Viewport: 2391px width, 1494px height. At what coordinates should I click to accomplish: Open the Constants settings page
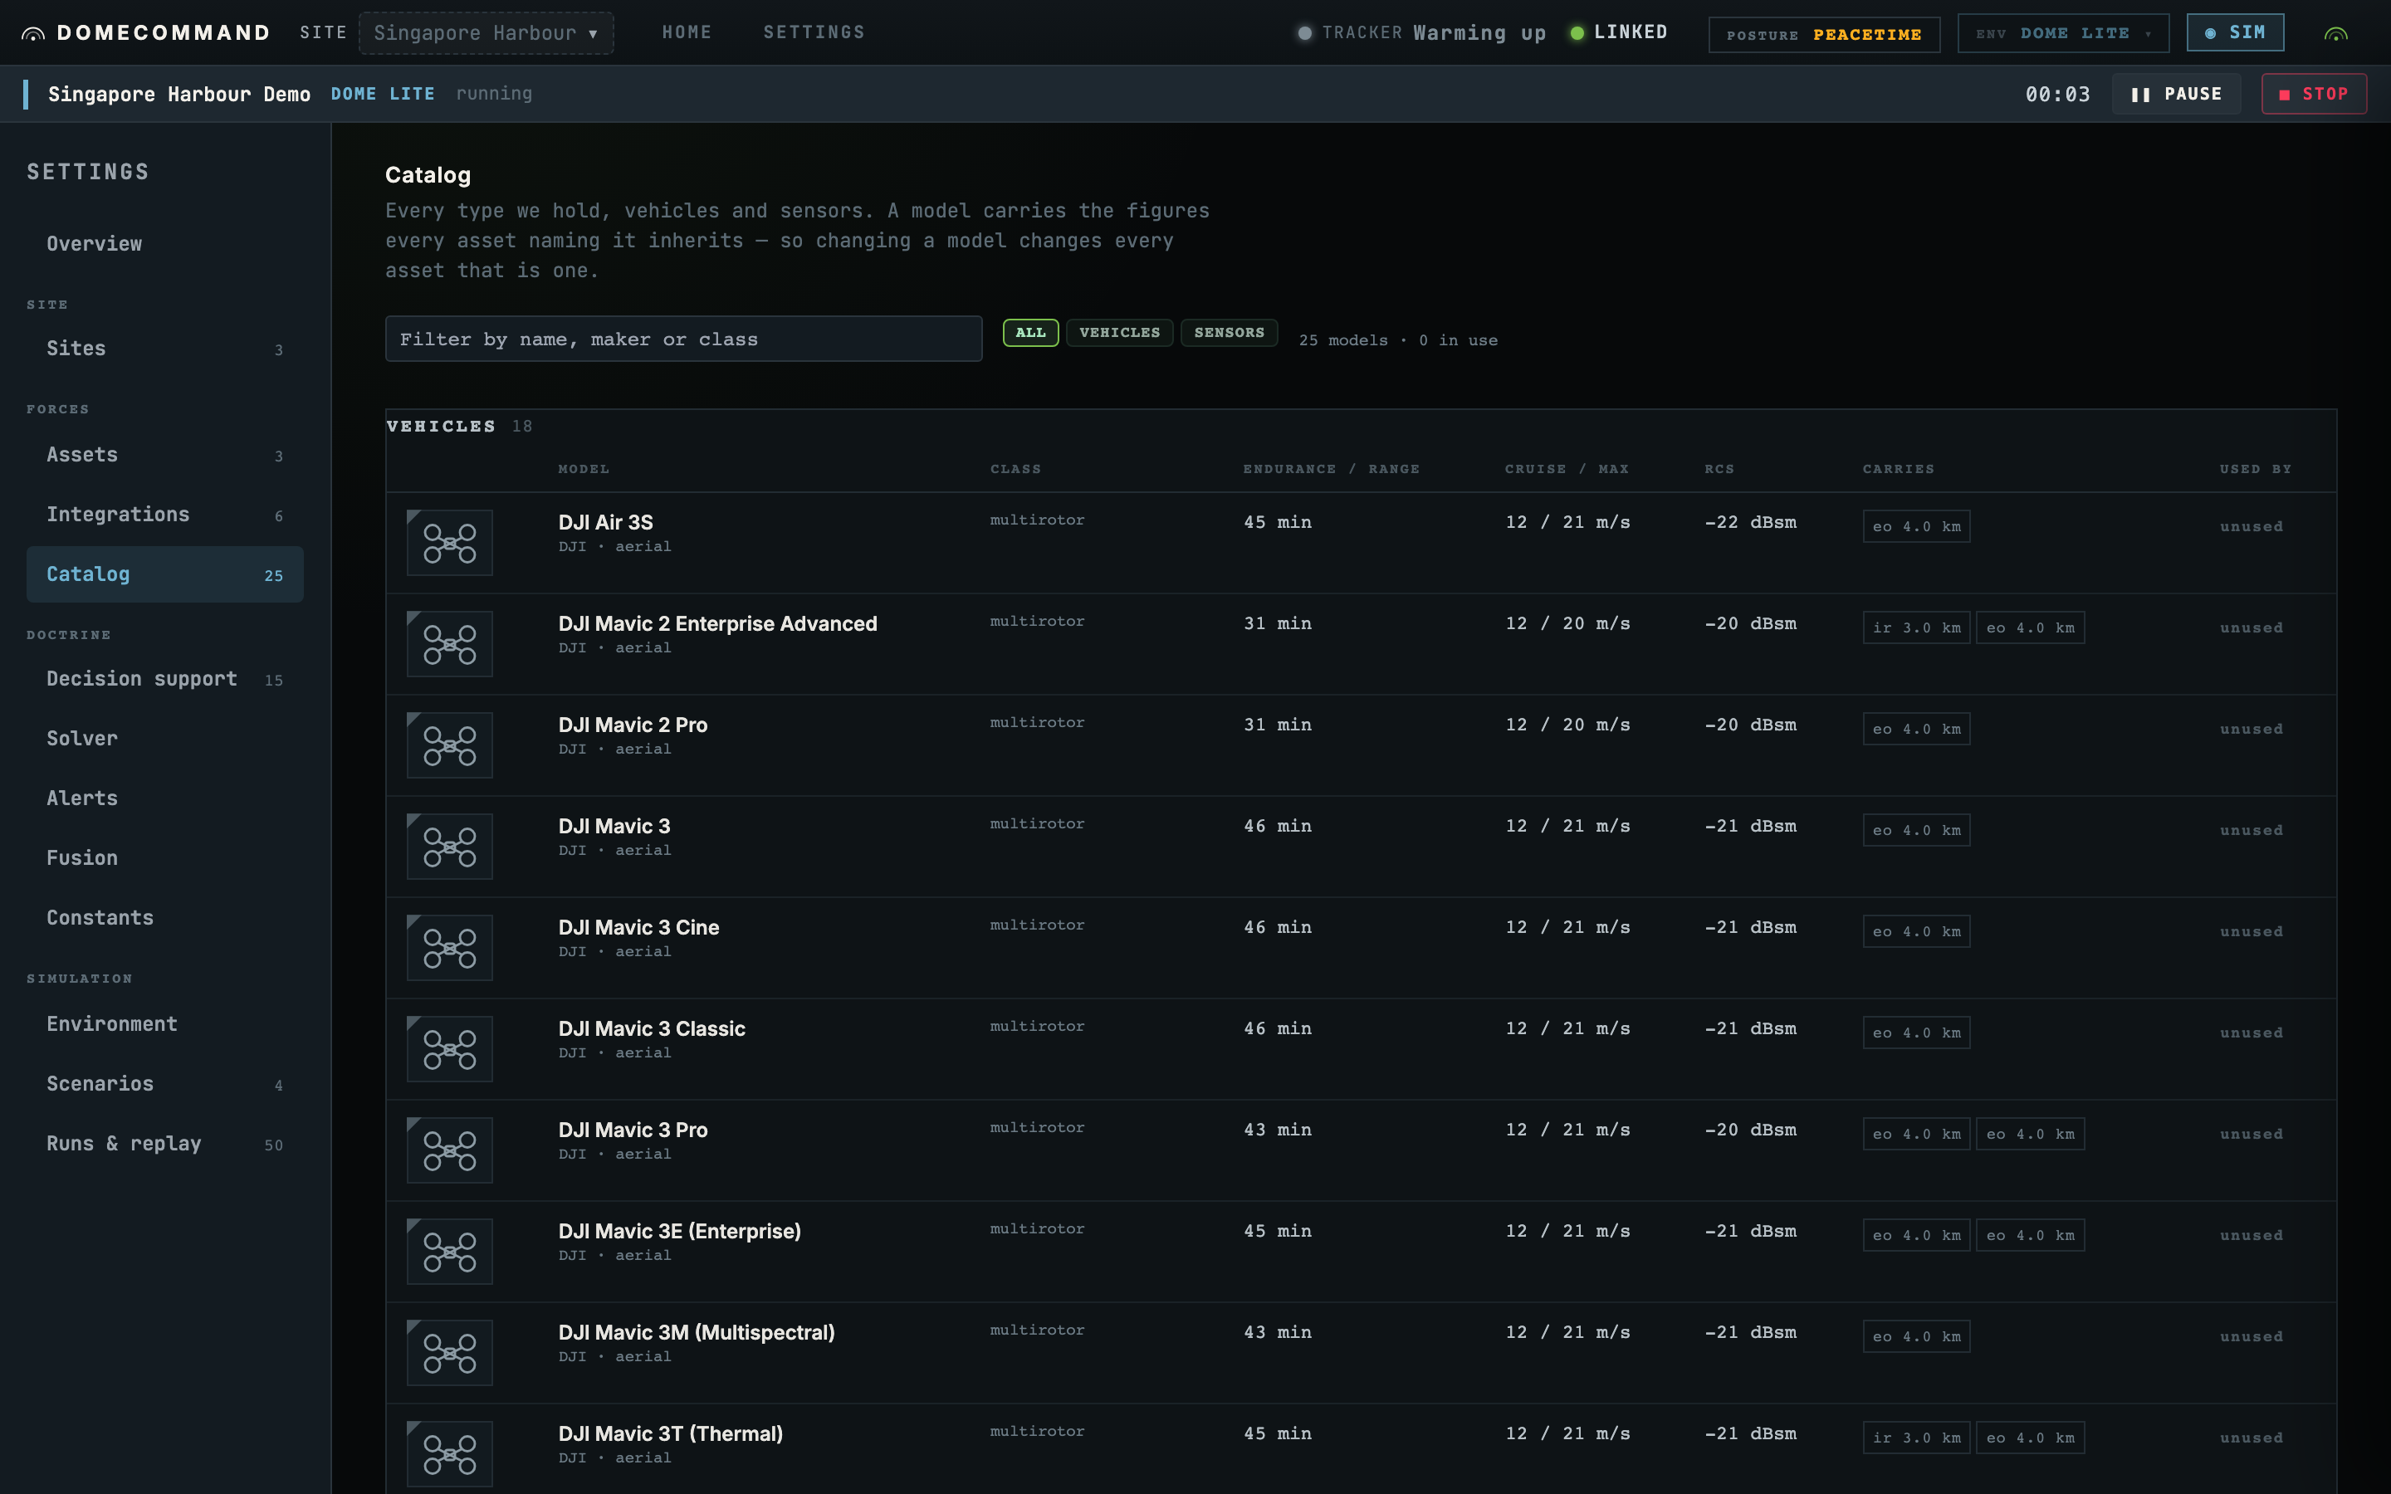pos(165,918)
